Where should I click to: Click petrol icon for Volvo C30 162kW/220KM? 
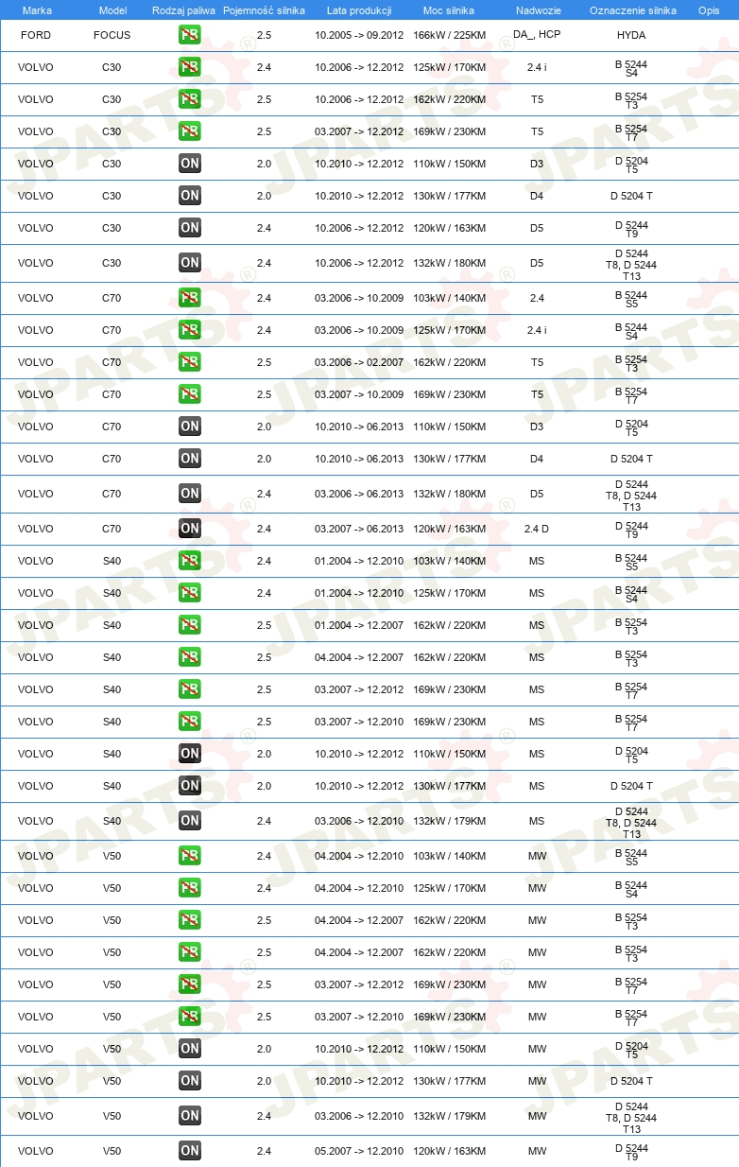[190, 99]
